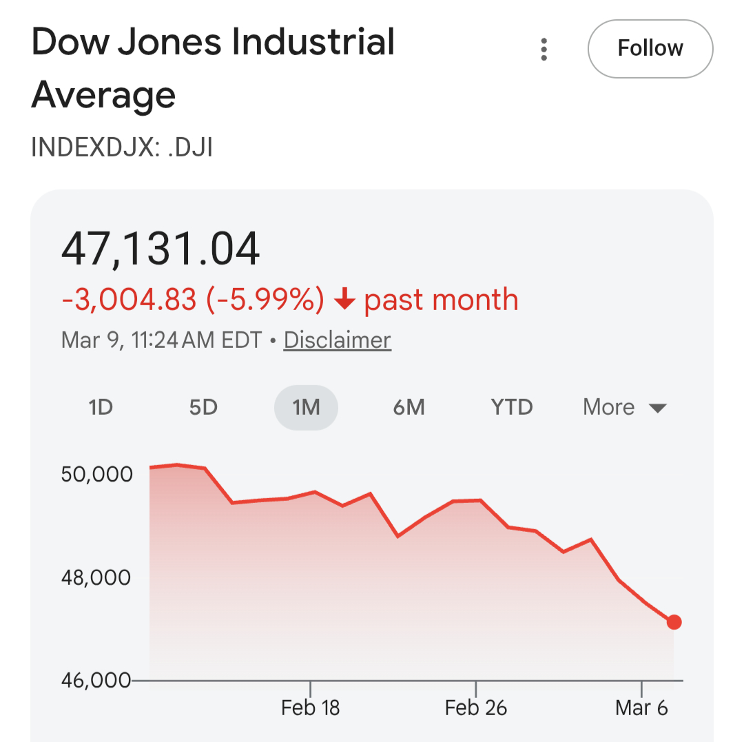
Task: Click the Feb 18 axis marker
Action: (311, 708)
